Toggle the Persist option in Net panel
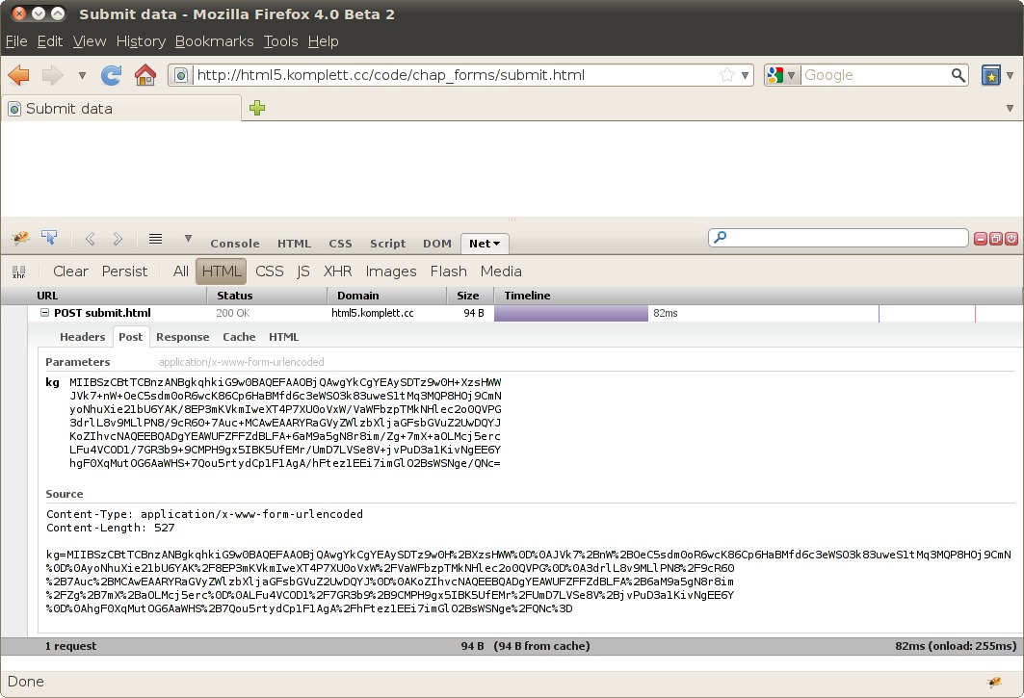Viewport: 1024px width, 698px height. click(x=124, y=271)
